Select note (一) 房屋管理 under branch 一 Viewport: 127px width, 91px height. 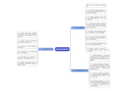tap(96, 12)
